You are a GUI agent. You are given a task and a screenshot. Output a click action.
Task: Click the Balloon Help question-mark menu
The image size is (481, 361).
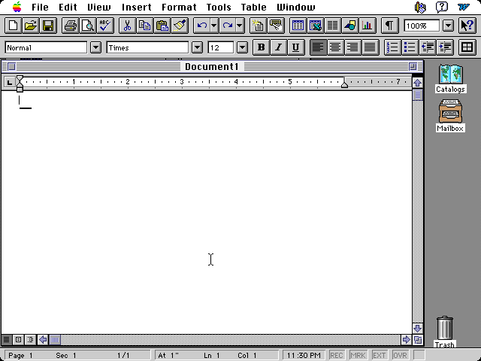[442, 7]
